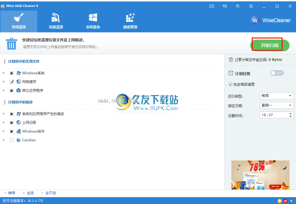Click the 推荐 link at bottom
296x204 pixels.
click(x=12, y=193)
